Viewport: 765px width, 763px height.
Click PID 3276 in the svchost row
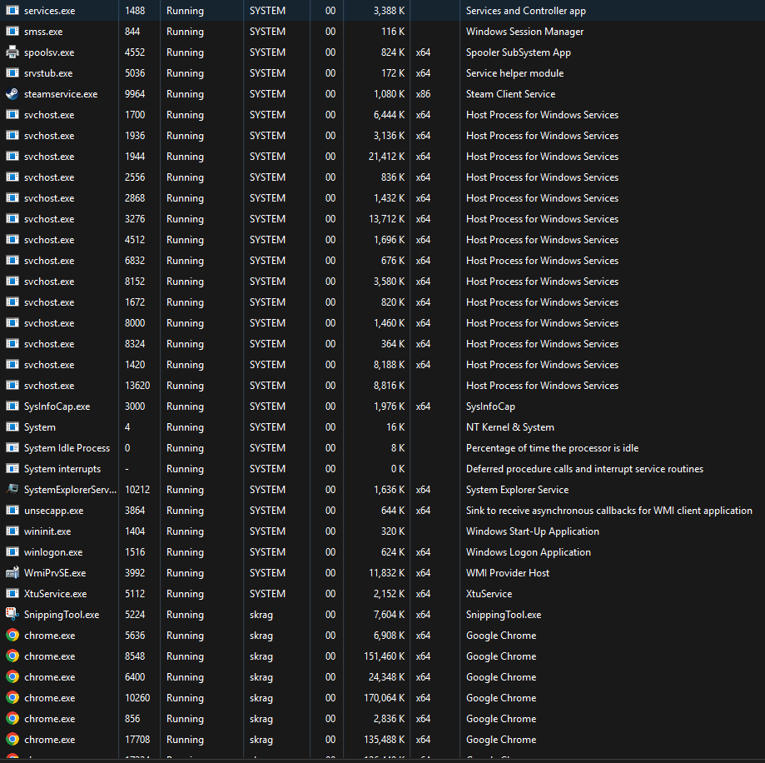click(135, 219)
